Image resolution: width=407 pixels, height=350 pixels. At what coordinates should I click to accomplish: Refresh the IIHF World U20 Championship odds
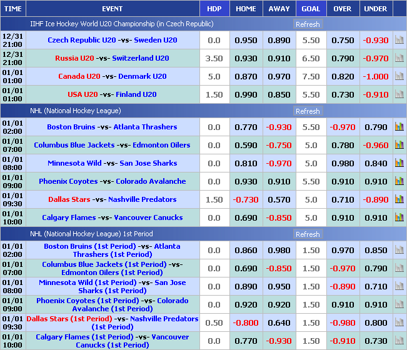(x=308, y=24)
